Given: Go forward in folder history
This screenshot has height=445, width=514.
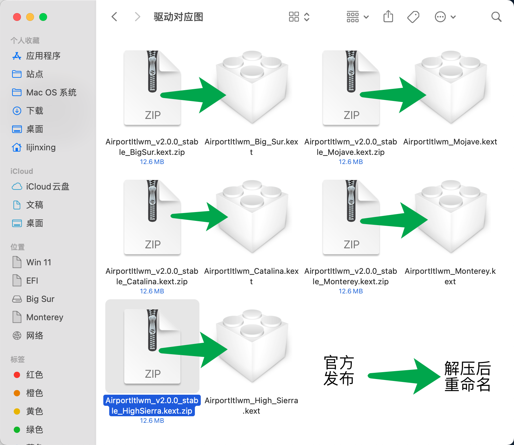Looking at the screenshot, I should [137, 17].
